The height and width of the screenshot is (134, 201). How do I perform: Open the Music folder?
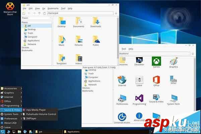pos(62,41)
